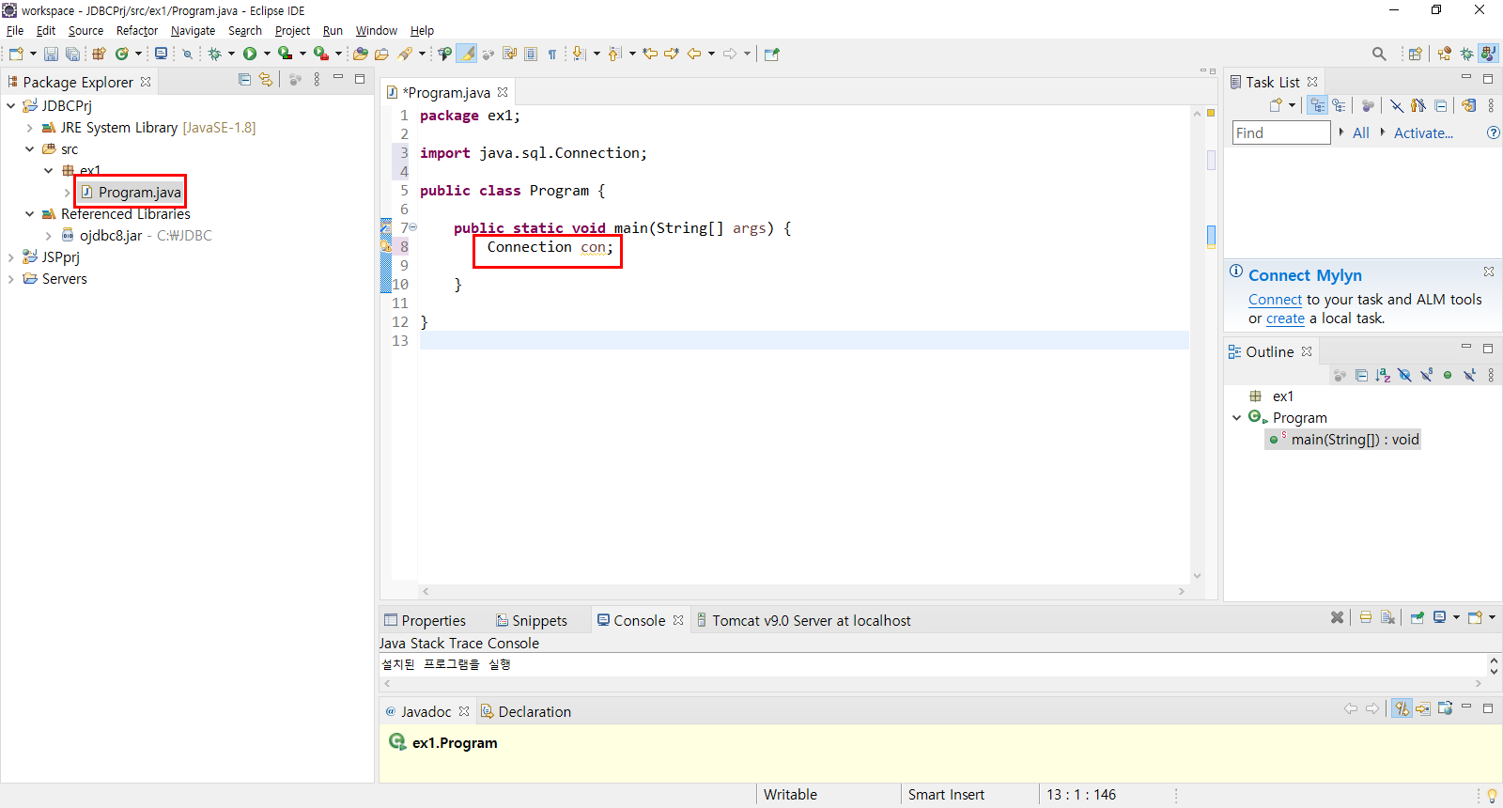Open Run button dropdown arrow
This screenshot has height=808, width=1503.
pos(267,54)
